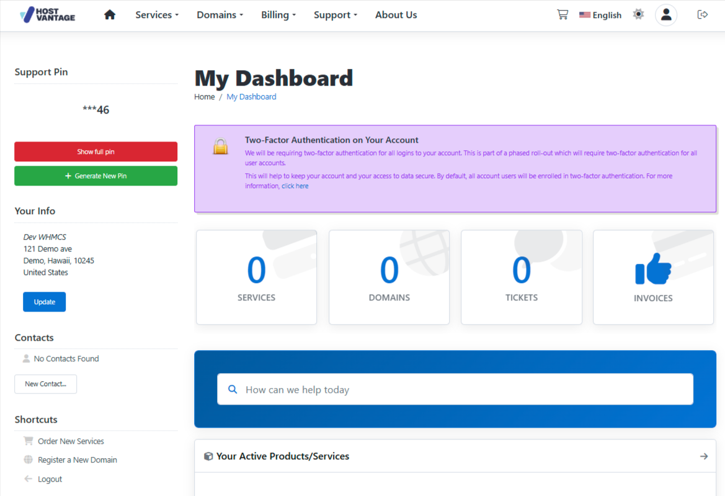Click the cart icon next to Order New Services
This screenshot has width=725, height=496.
point(28,441)
